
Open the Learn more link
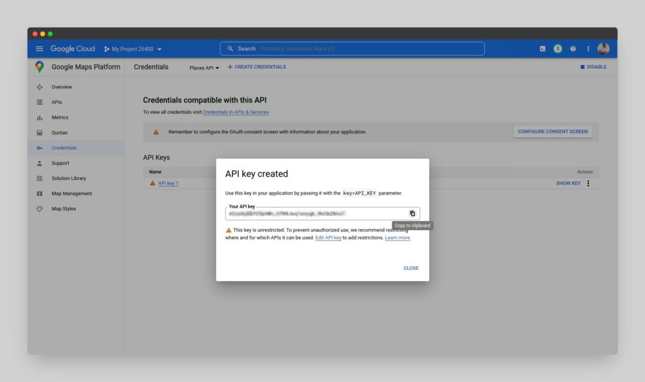tap(397, 238)
